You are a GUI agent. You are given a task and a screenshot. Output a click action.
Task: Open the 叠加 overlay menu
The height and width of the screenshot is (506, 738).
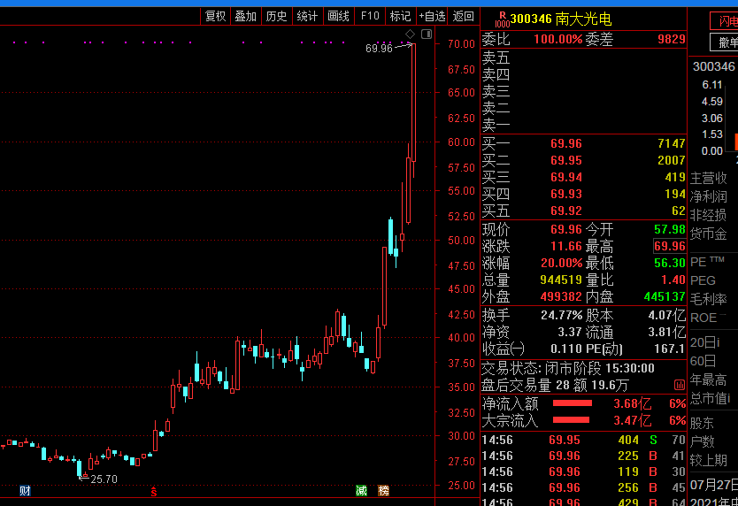pyautogui.click(x=245, y=16)
